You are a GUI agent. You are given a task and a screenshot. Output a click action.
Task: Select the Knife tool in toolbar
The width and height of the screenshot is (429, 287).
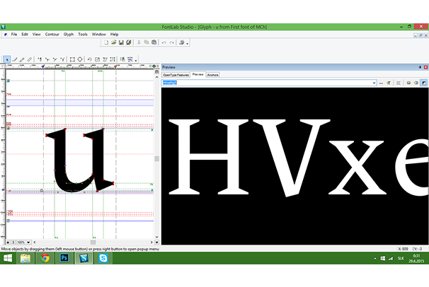click(30, 59)
